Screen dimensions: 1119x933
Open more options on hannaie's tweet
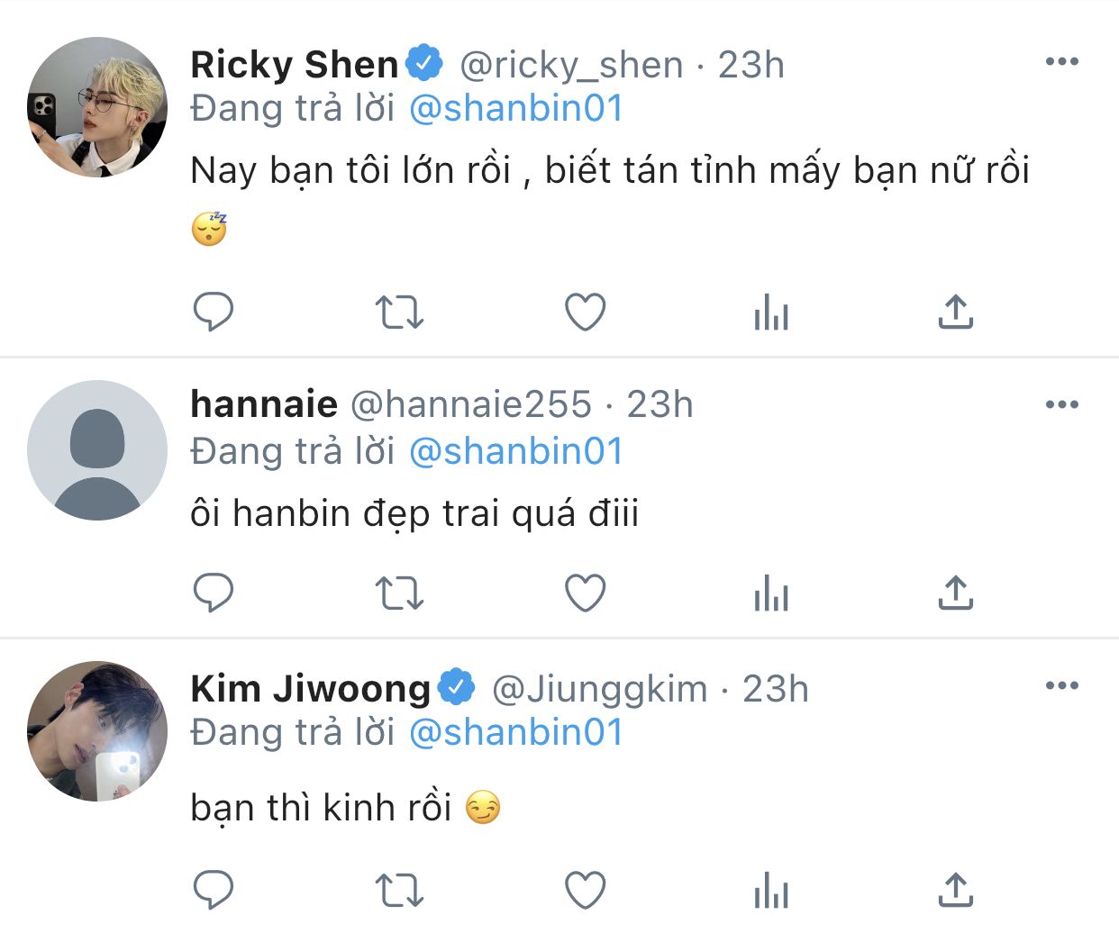click(x=1062, y=404)
